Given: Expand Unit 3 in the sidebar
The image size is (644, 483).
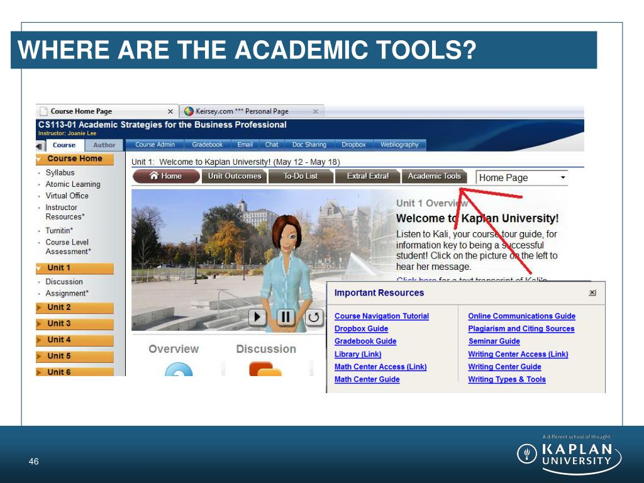Looking at the screenshot, I should [x=74, y=324].
